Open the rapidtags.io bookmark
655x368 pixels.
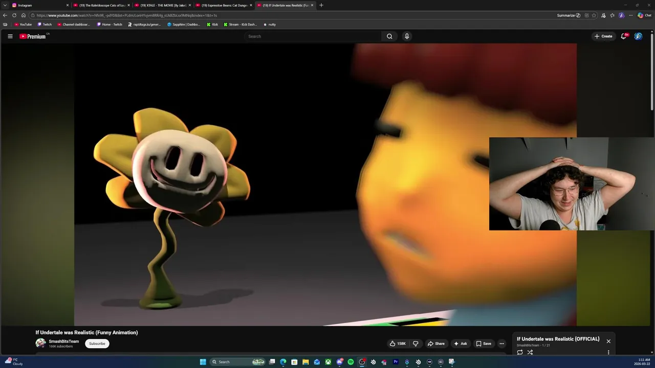[x=144, y=25]
